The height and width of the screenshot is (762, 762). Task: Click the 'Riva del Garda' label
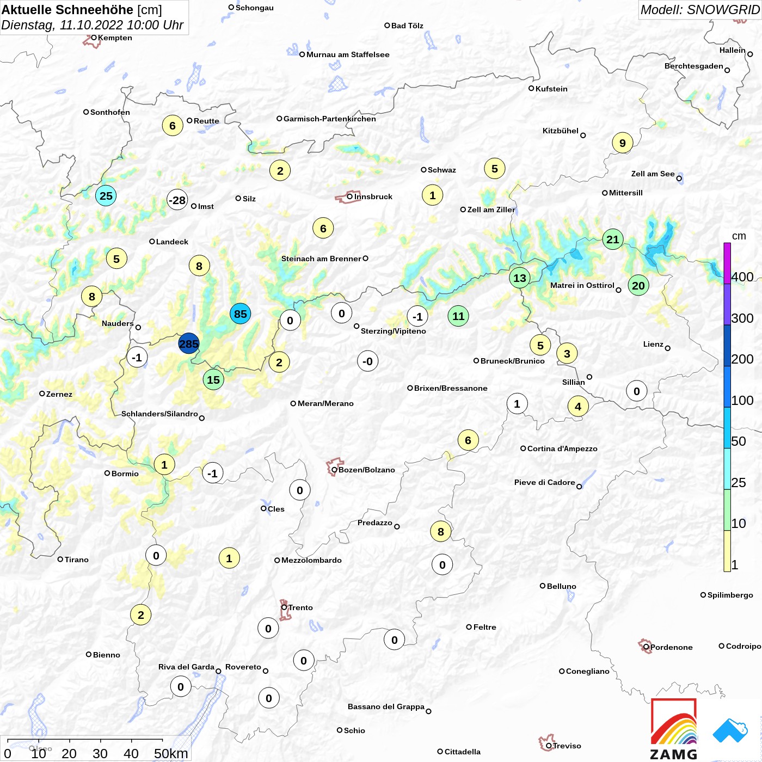pyautogui.click(x=186, y=667)
